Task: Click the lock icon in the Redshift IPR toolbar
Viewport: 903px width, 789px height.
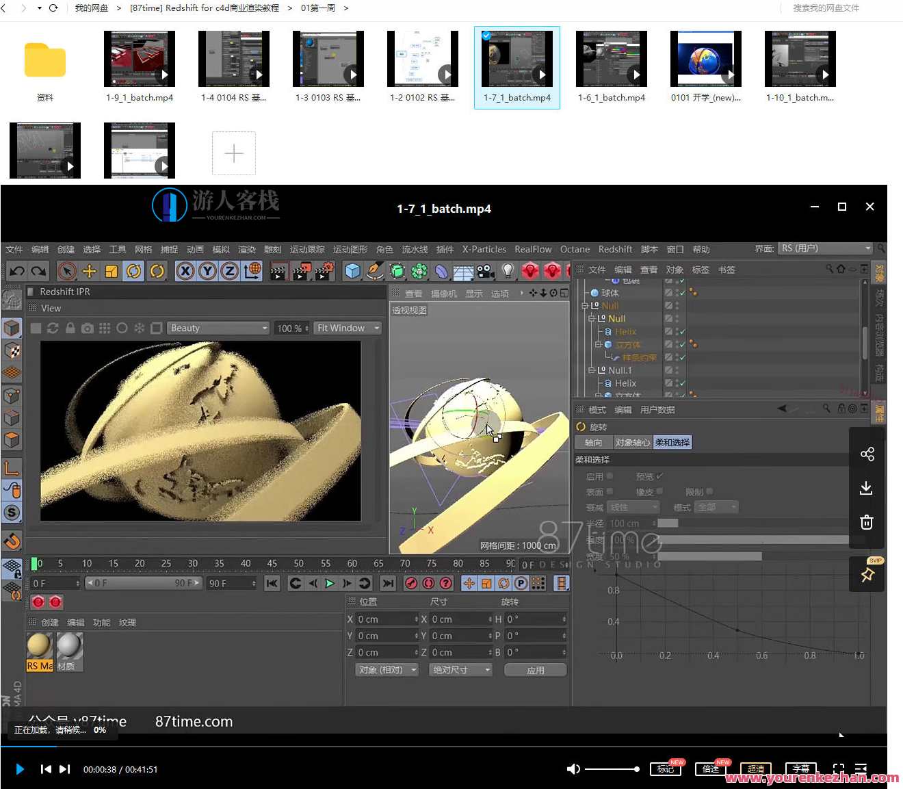Action: [70, 328]
